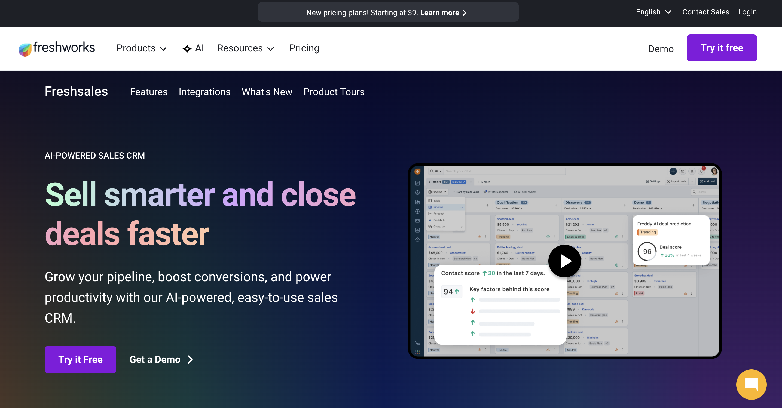
Task: Open the Product Tours tab
Action: pyautogui.click(x=334, y=92)
